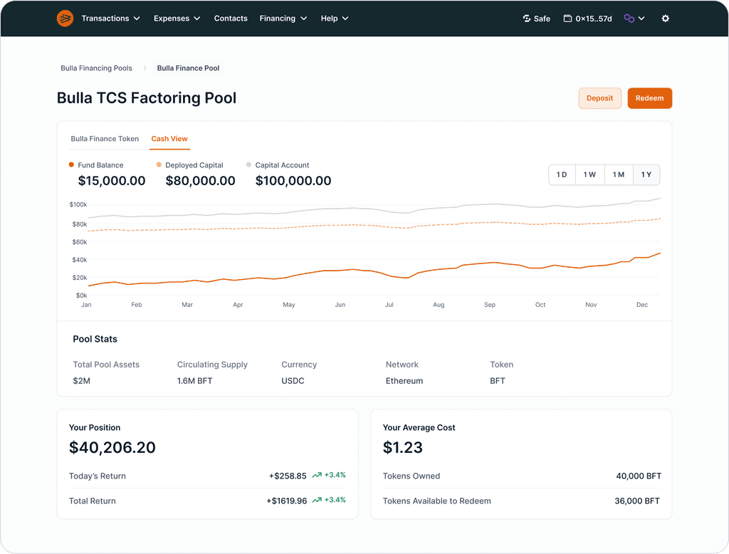Click the Deposit button
This screenshot has width=729, height=554.
(599, 98)
